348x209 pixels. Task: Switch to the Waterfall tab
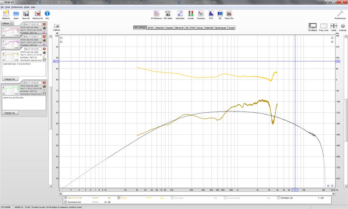pos(209,28)
